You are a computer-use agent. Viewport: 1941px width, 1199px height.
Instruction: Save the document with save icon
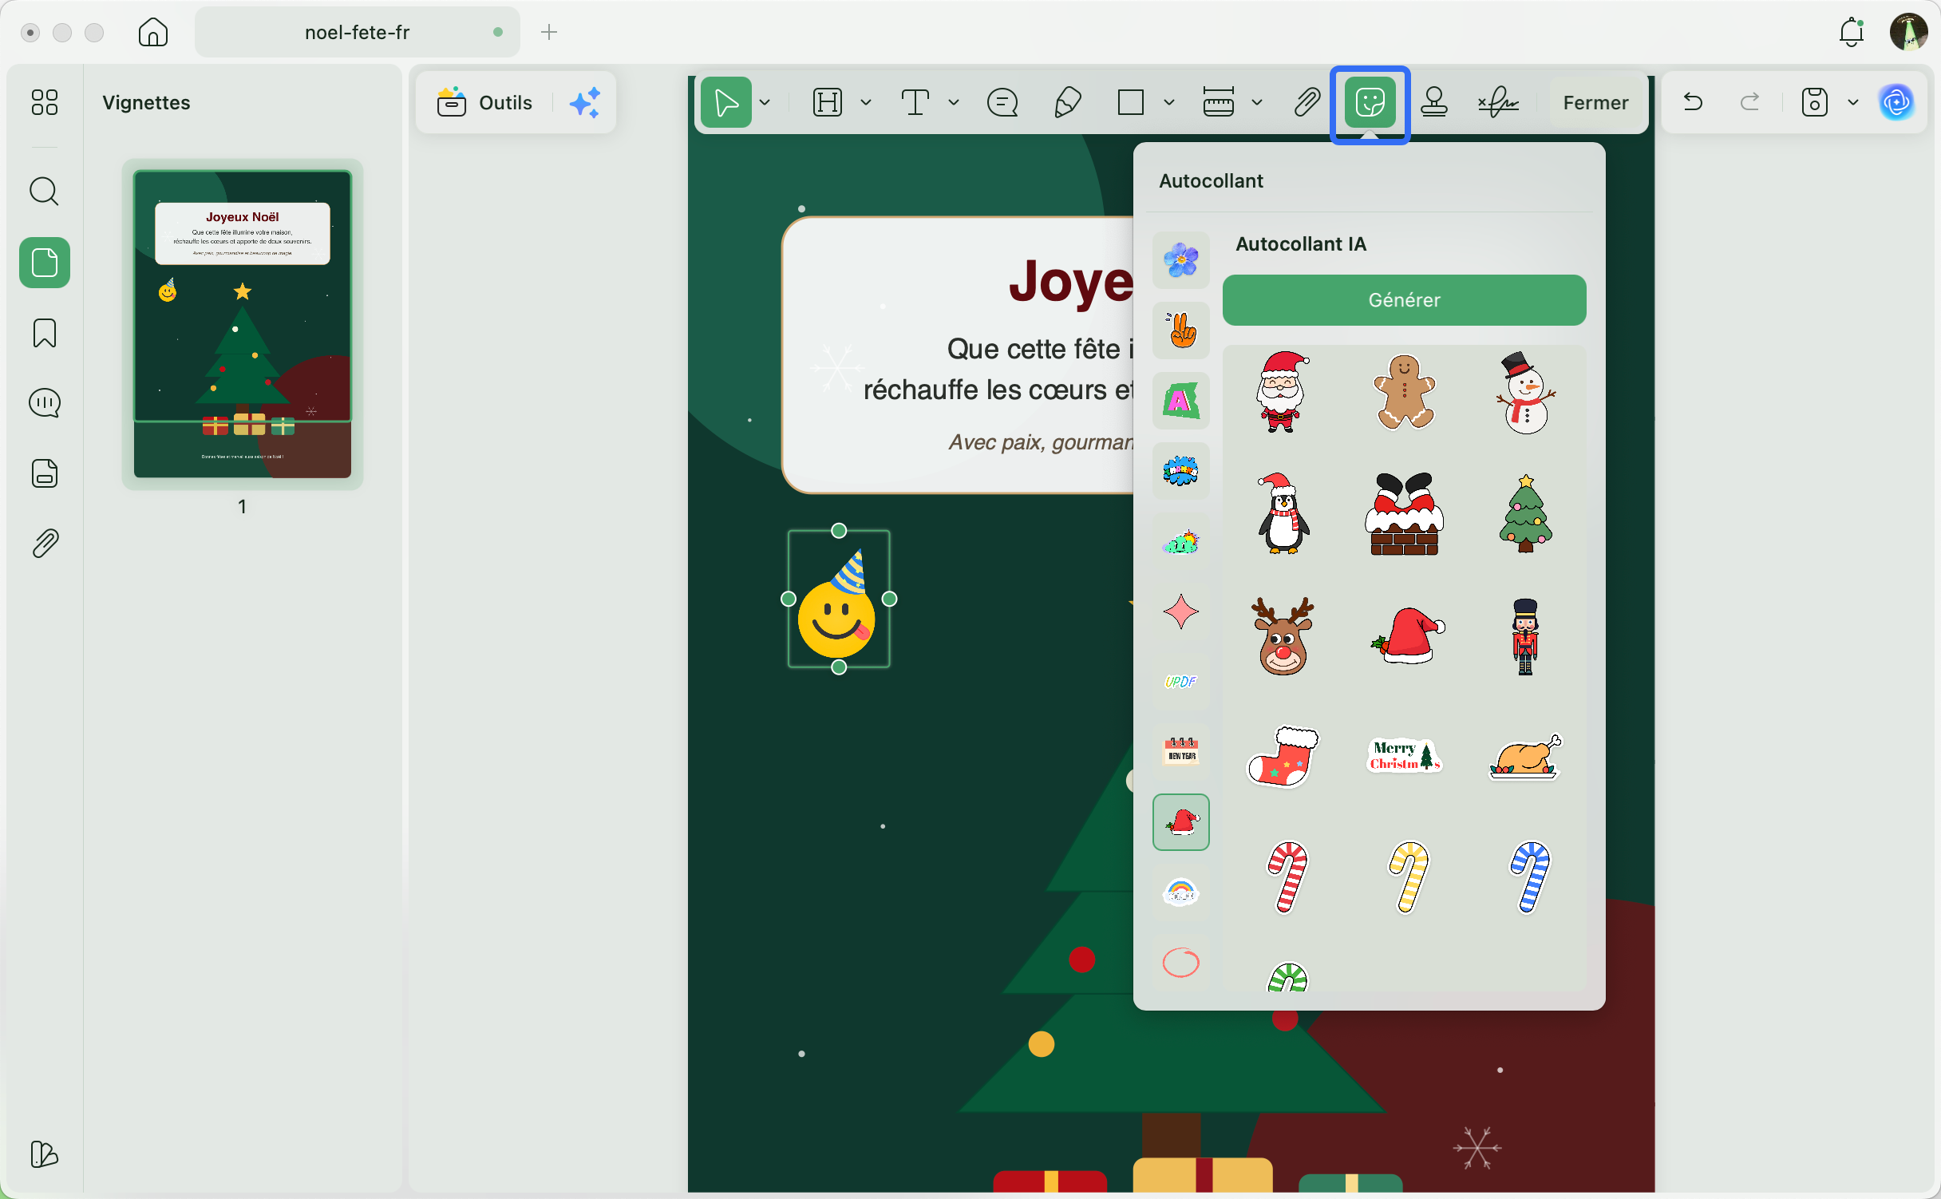tap(1815, 102)
